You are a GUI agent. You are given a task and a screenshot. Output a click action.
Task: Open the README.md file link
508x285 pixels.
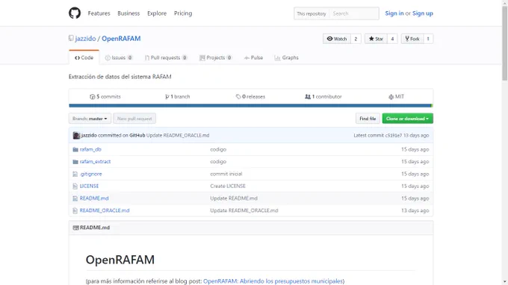(x=94, y=198)
